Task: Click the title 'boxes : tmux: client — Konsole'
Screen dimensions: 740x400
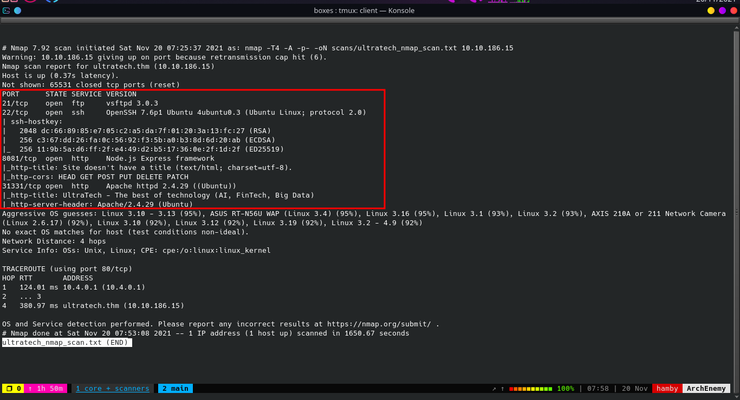Action: pyautogui.click(x=364, y=10)
